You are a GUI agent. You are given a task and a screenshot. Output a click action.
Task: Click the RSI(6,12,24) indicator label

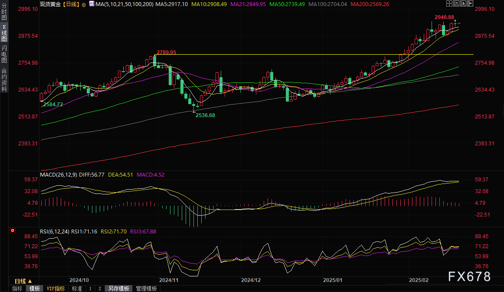[54, 232]
